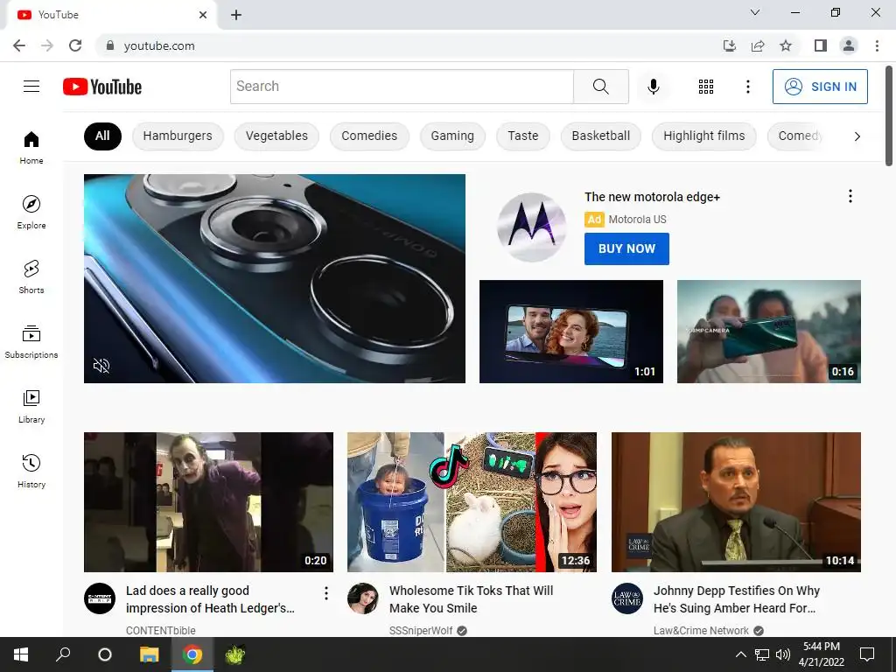Click page vertical scrollbar thumb
The image size is (896, 672).
[x=889, y=116]
